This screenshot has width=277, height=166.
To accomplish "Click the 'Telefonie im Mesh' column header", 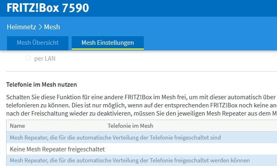I will click(x=130, y=126).
